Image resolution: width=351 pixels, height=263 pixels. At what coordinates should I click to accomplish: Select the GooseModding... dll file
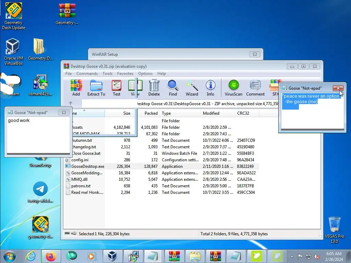click(162, 173)
